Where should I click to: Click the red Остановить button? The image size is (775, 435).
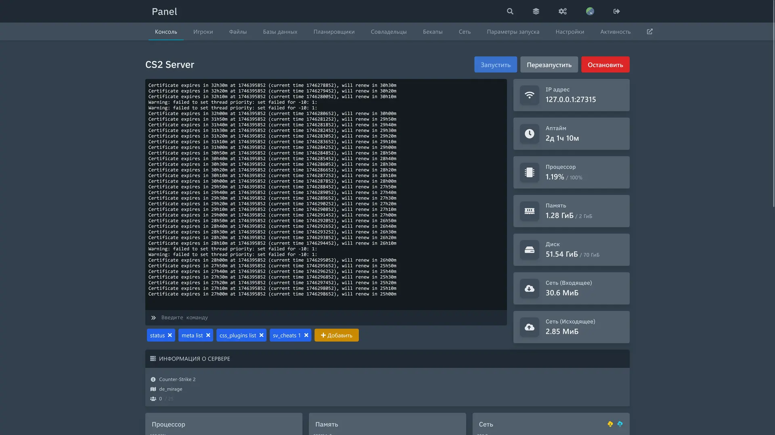pyautogui.click(x=605, y=64)
